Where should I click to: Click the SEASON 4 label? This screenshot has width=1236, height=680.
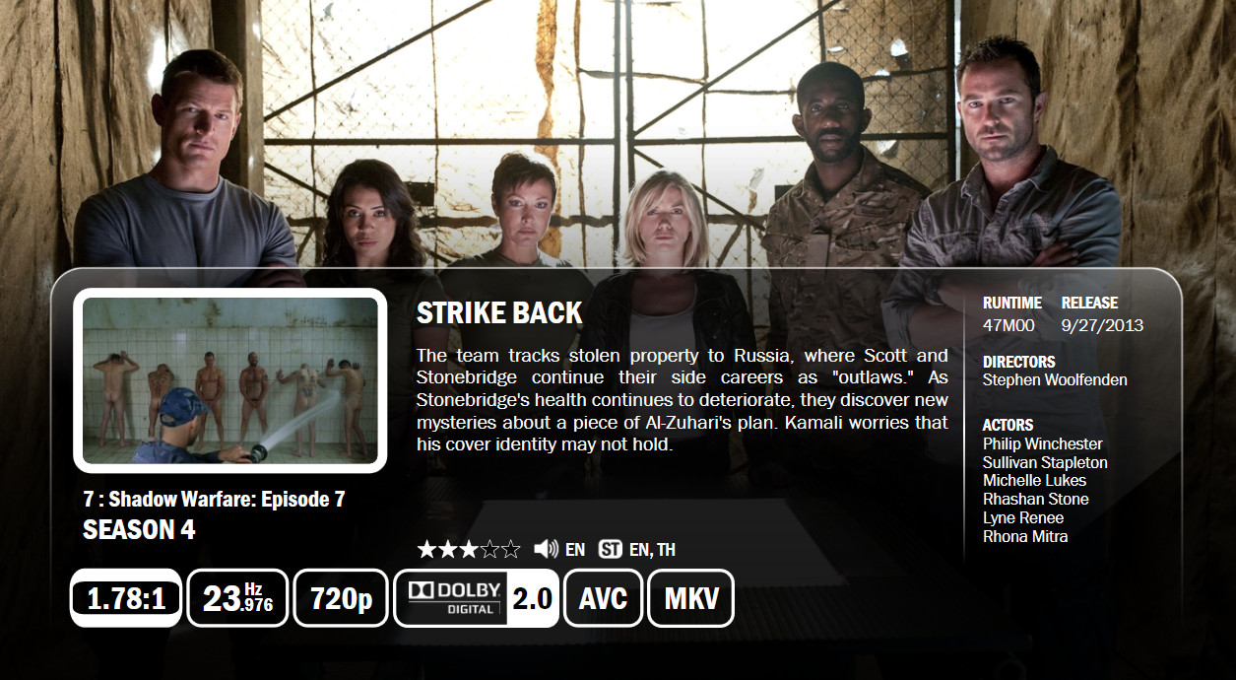coord(139,530)
